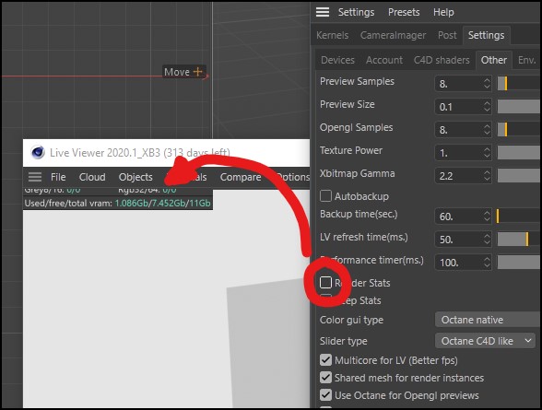This screenshot has width=542, height=410.
Task: Disable Multicore for LV checkbox
Action: (325, 360)
